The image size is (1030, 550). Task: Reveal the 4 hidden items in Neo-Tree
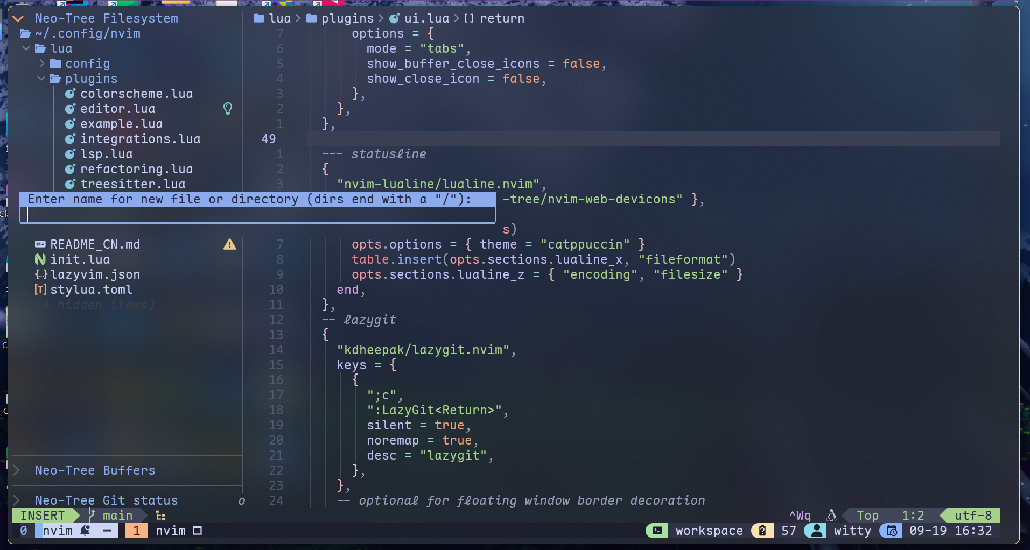click(94, 305)
